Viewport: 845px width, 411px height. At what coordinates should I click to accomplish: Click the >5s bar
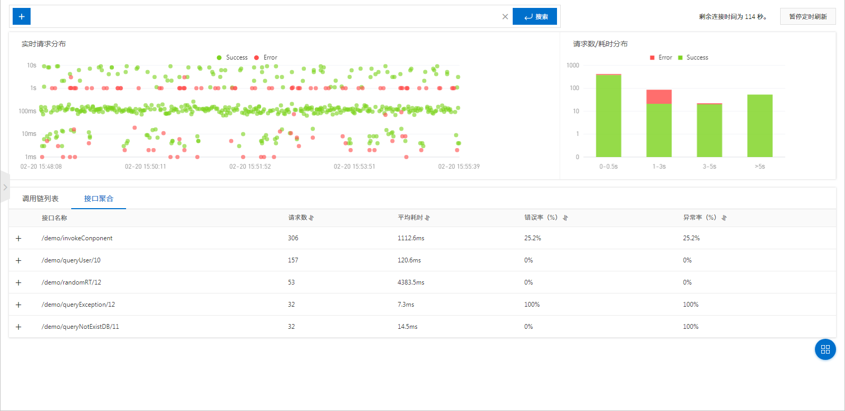click(x=760, y=126)
